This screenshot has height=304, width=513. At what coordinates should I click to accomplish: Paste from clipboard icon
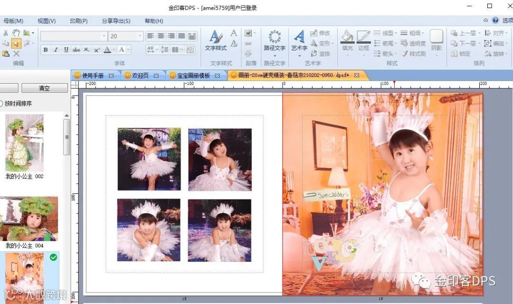tap(6, 54)
